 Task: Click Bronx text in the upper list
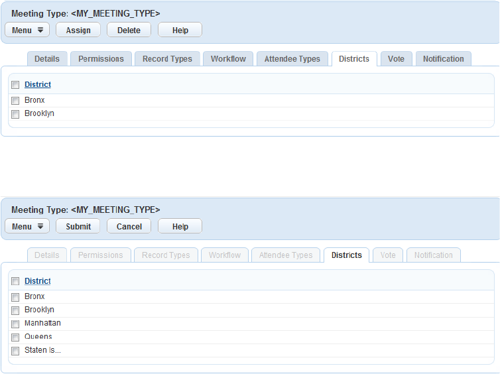point(34,100)
